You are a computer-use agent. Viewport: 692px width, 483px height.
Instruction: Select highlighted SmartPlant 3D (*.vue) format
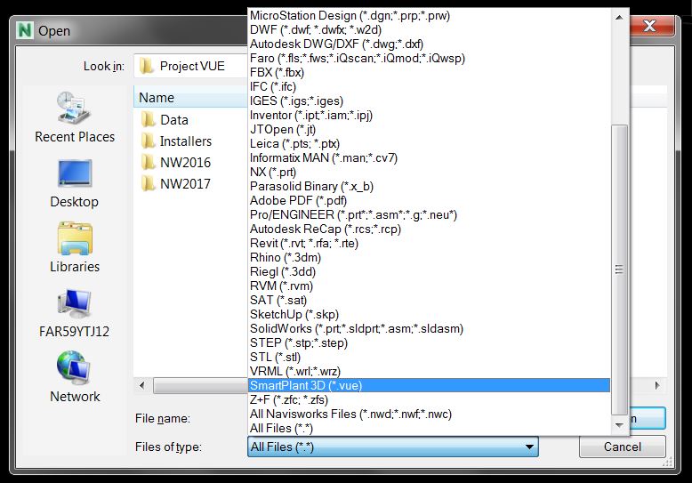click(429, 385)
